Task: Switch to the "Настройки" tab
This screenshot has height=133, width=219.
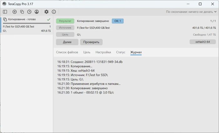Action: (103, 52)
